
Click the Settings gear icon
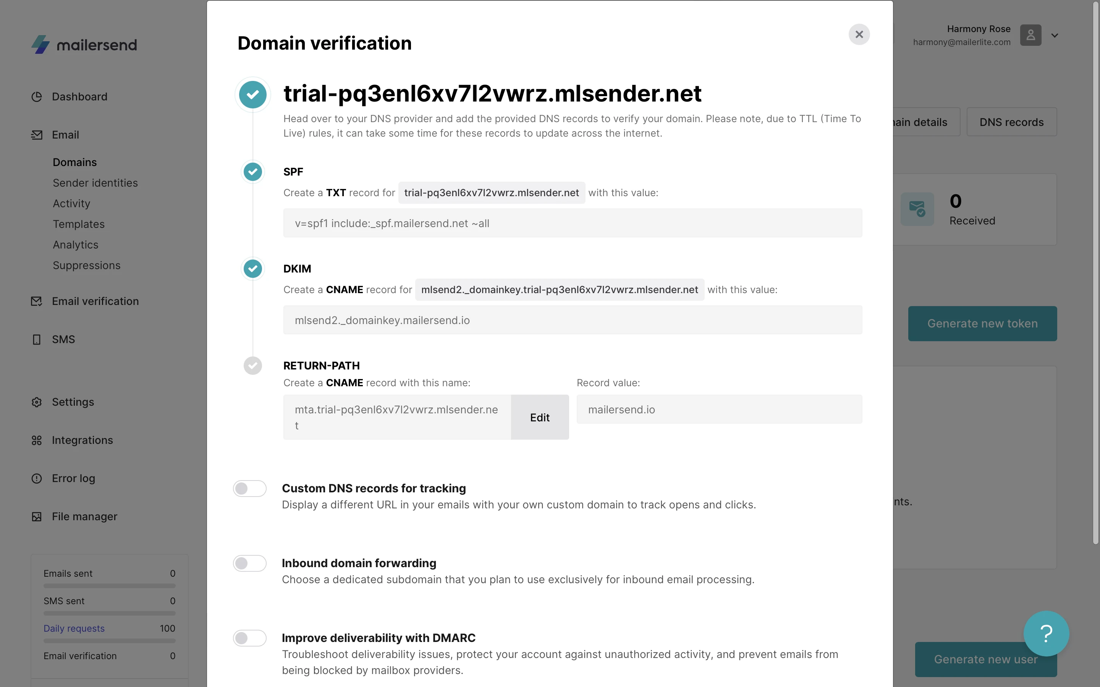[x=36, y=402]
